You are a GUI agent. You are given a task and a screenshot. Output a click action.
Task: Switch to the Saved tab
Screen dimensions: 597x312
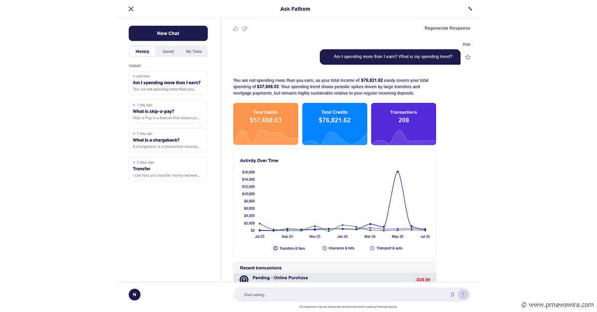168,52
